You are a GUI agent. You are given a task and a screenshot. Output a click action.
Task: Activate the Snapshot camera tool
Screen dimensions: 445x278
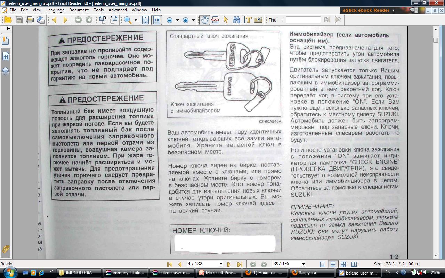tap(258, 20)
